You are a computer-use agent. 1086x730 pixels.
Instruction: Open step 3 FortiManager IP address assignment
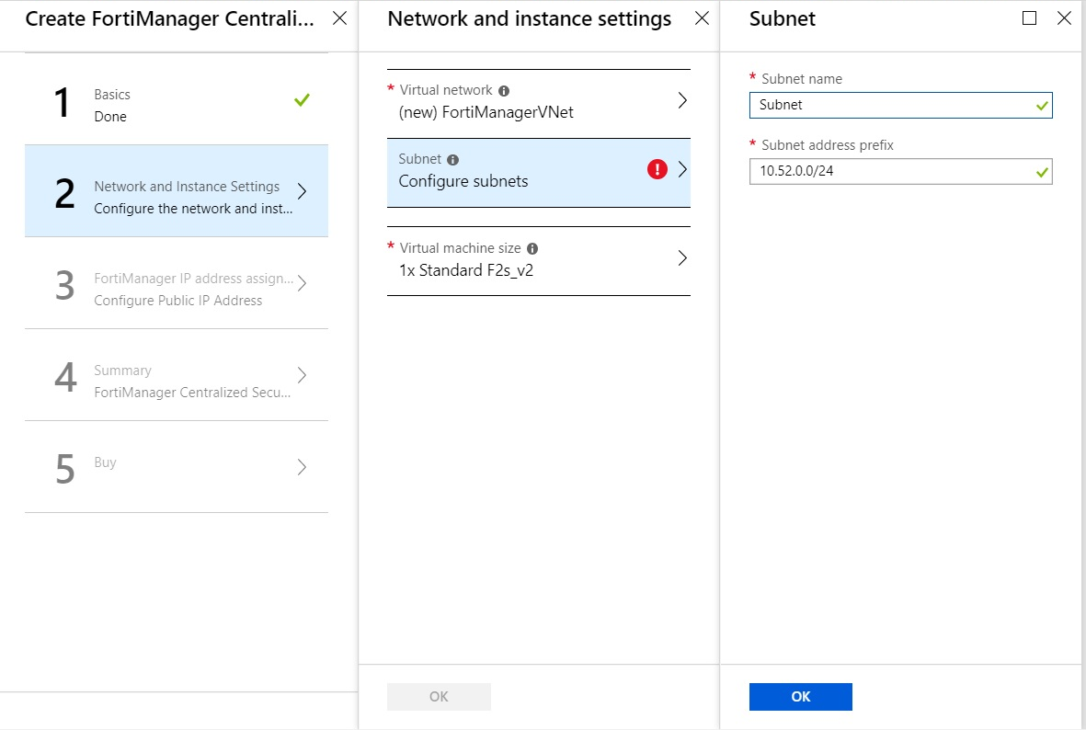click(x=177, y=288)
